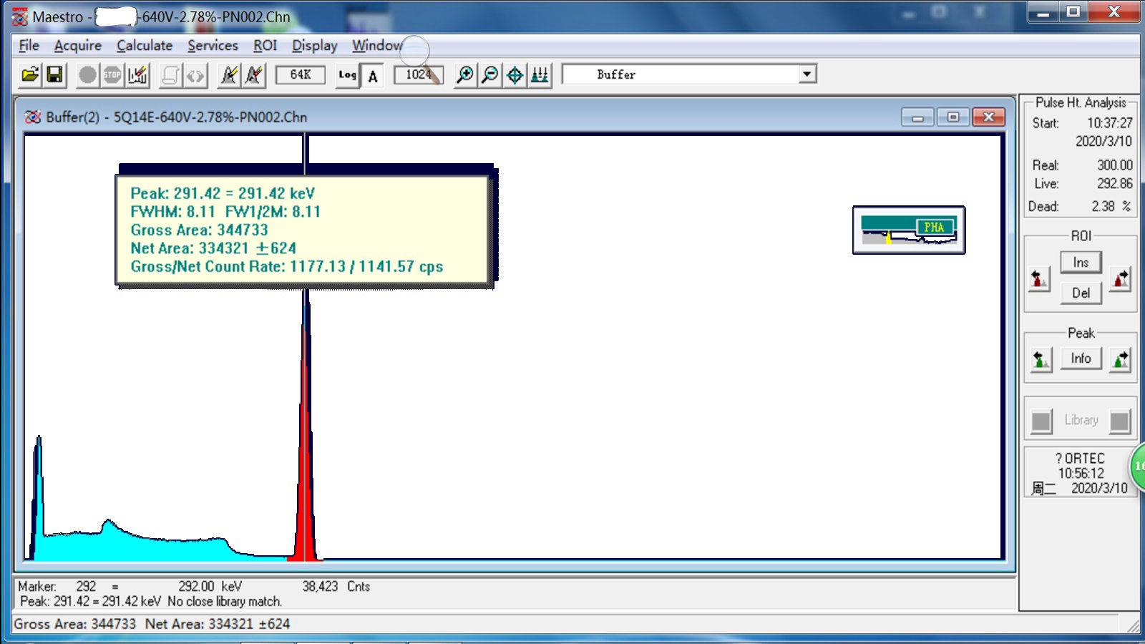Click the ROI Del button
Image resolution: width=1145 pixels, height=644 pixels.
point(1081,293)
